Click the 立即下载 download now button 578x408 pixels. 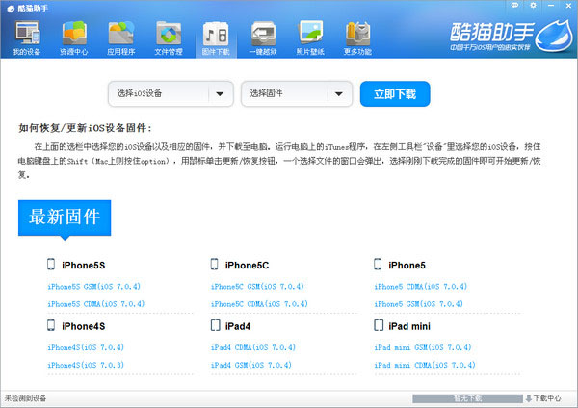pos(395,94)
